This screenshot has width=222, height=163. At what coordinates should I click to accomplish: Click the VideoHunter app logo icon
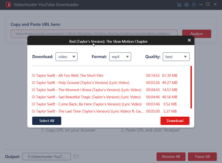[8, 5]
